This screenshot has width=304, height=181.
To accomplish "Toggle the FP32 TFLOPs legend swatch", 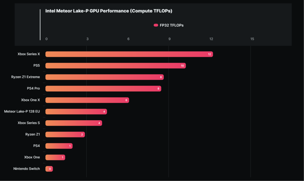I will tap(156, 25).
